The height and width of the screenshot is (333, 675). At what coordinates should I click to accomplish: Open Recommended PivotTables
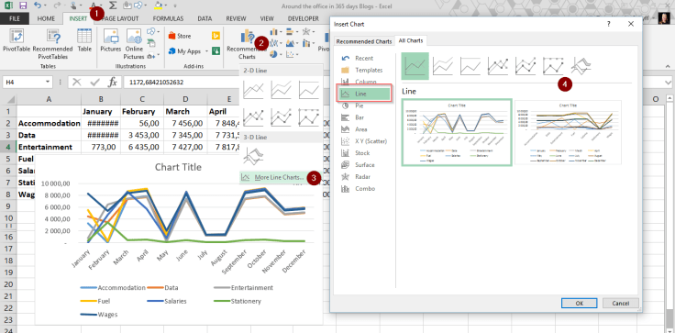(x=52, y=43)
